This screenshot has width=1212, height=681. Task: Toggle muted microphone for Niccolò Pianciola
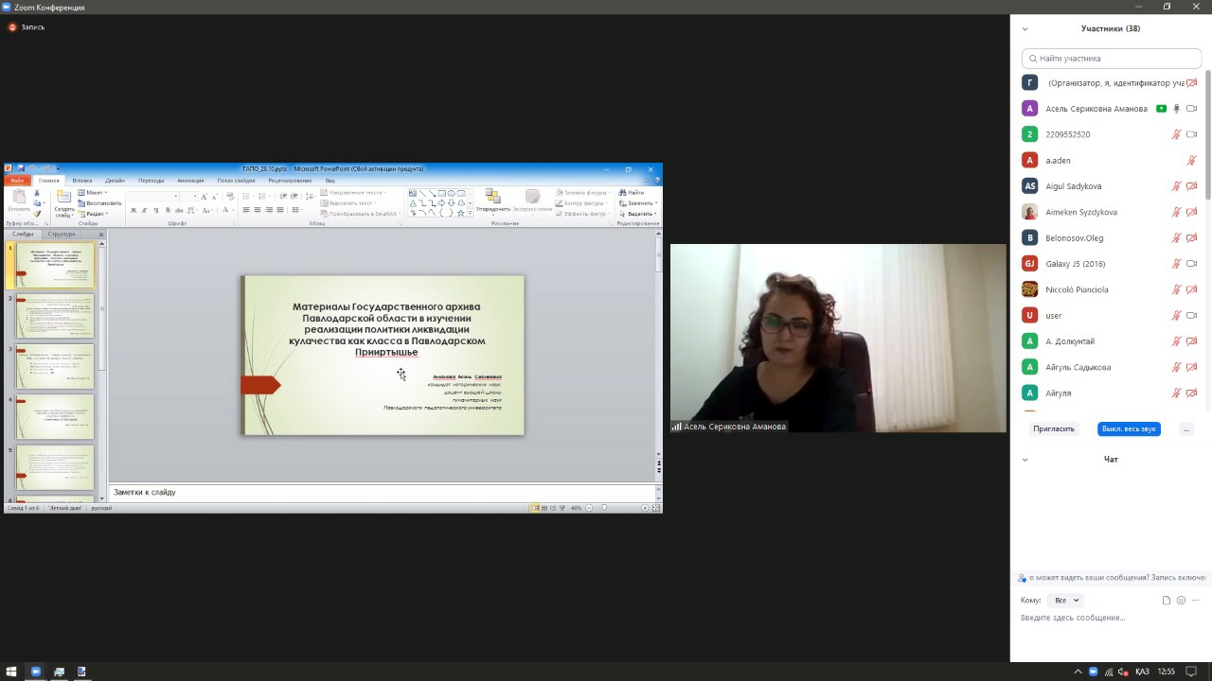[x=1177, y=289]
